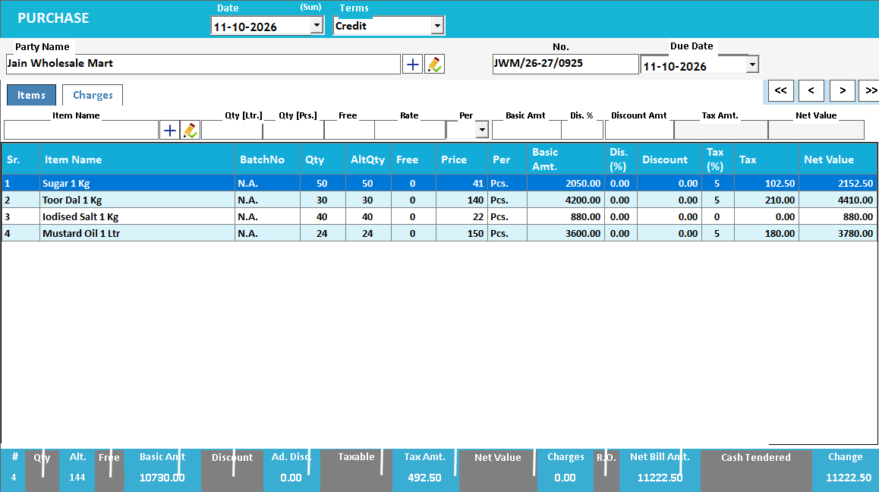Click the Sr. column header
The width and height of the screenshot is (879, 492).
(20, 159)
